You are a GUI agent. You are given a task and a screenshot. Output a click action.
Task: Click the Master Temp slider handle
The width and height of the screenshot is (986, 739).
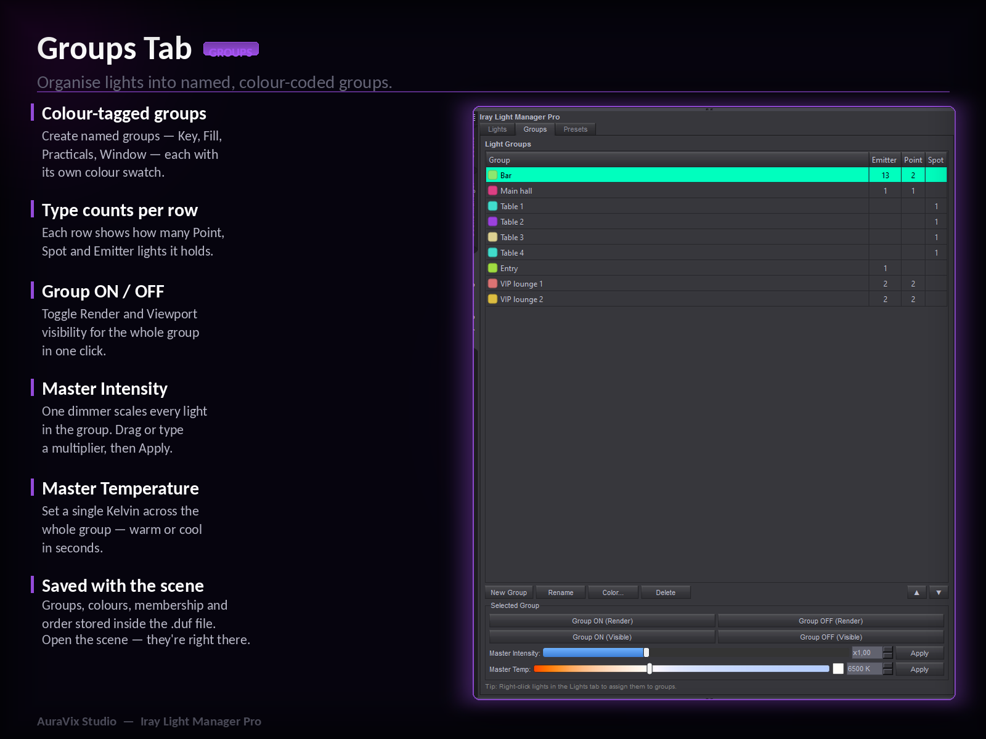tap(650, 669)
